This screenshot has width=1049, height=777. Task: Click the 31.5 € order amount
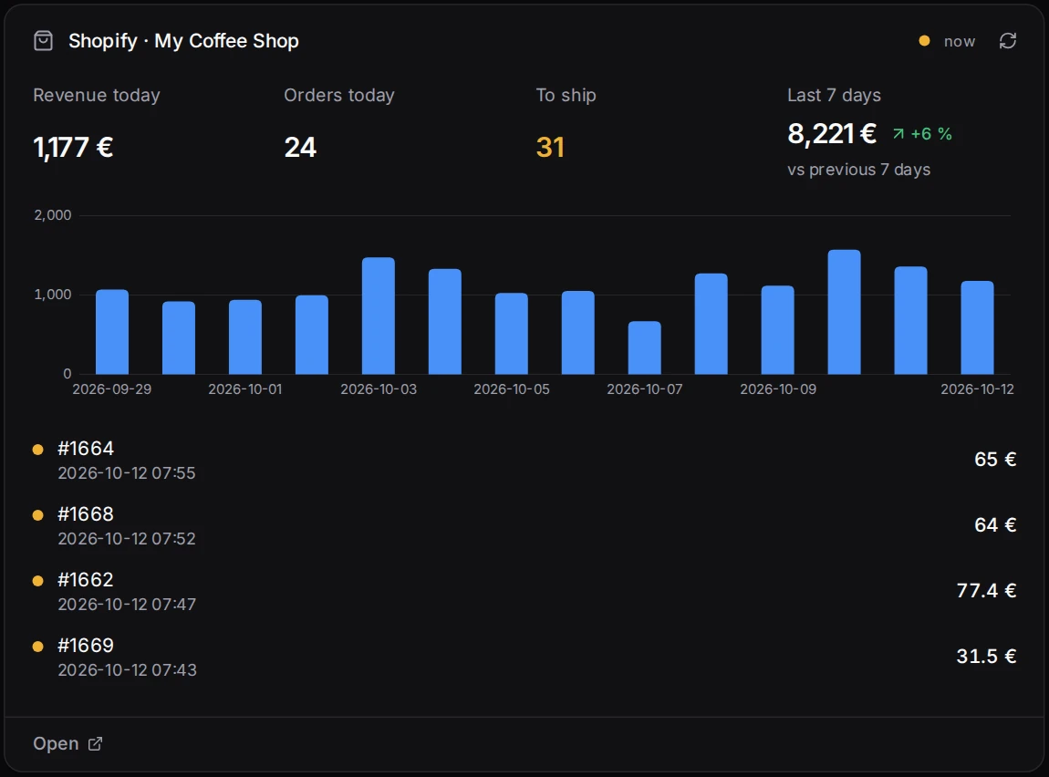point(986,656)
